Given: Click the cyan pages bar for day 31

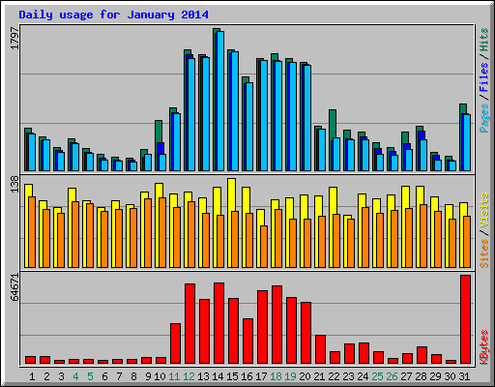Looking at the screenshot, I should pos(467,142).
